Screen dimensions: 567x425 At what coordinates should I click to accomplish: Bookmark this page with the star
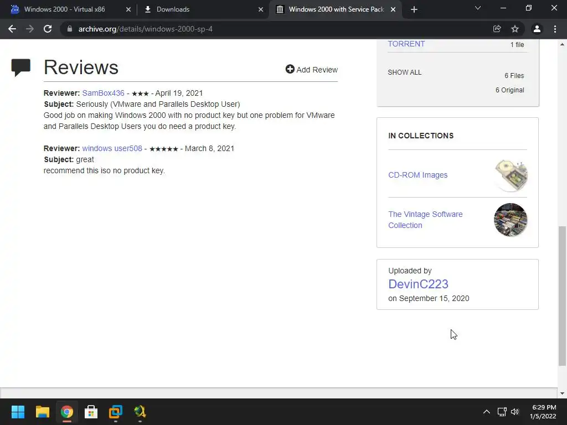515,29
